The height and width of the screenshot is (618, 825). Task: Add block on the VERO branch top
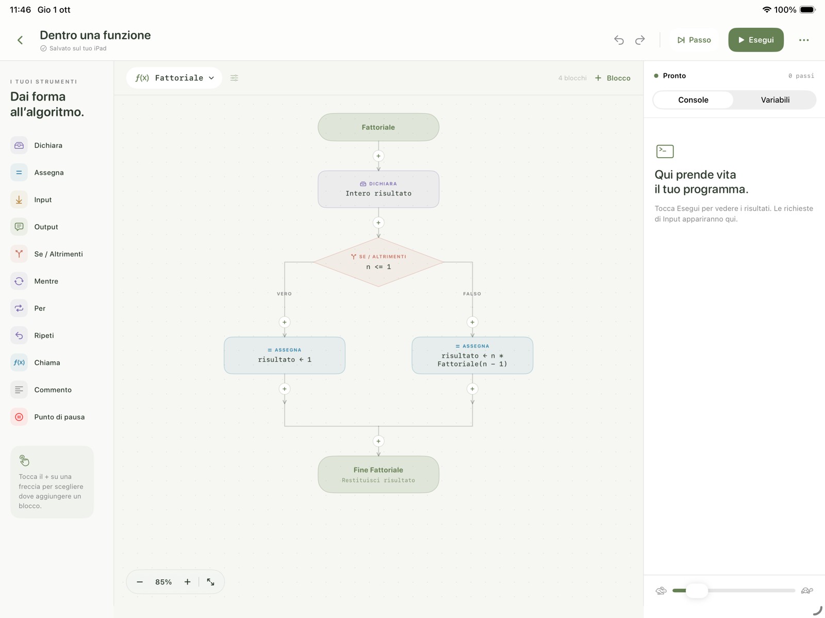pyautogui.click(x=285, y=322)
